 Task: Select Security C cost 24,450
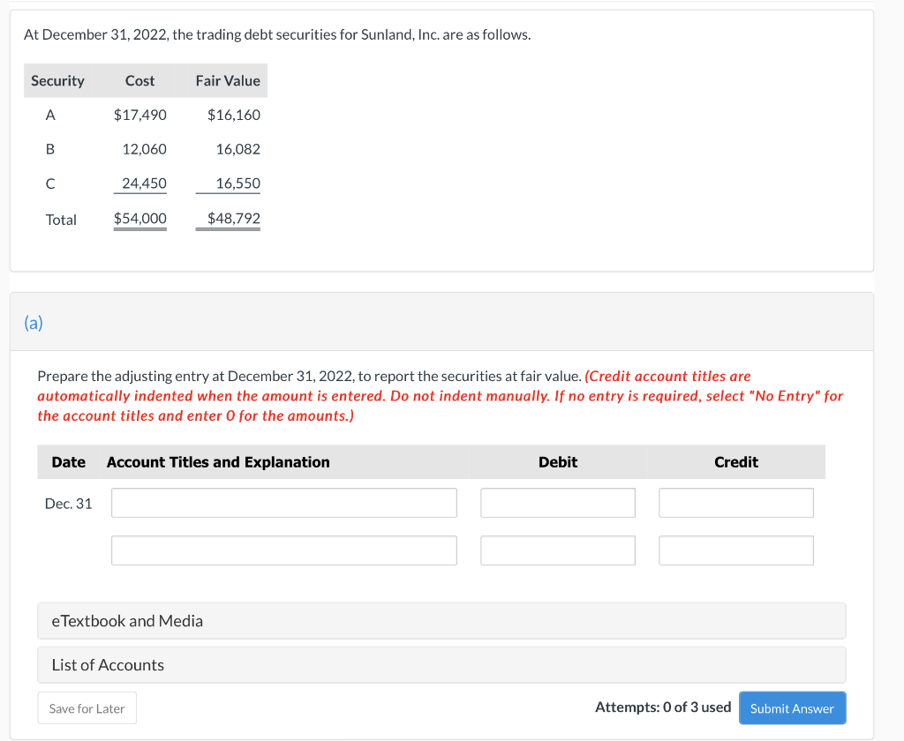pos(144,183)
